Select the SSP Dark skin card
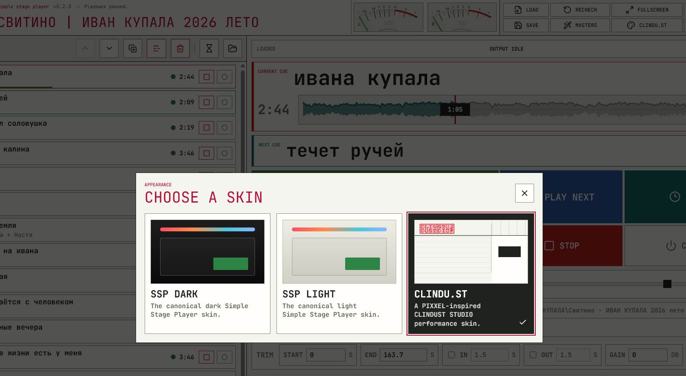The image size is (686, 376). point(207,273)
